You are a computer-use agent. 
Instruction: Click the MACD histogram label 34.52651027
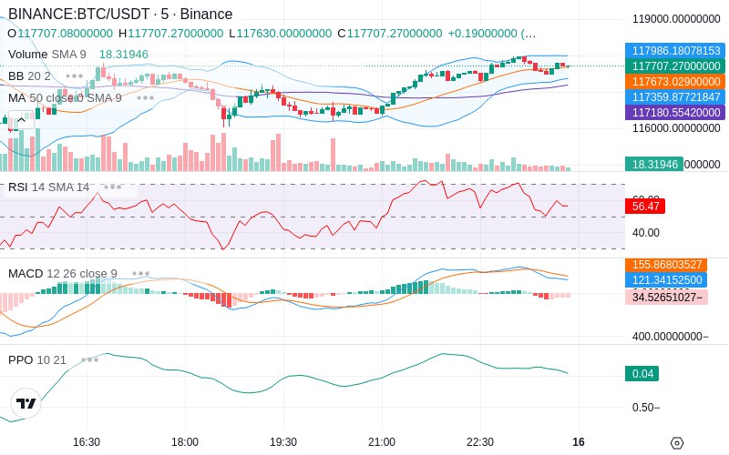tap(666, 298)
